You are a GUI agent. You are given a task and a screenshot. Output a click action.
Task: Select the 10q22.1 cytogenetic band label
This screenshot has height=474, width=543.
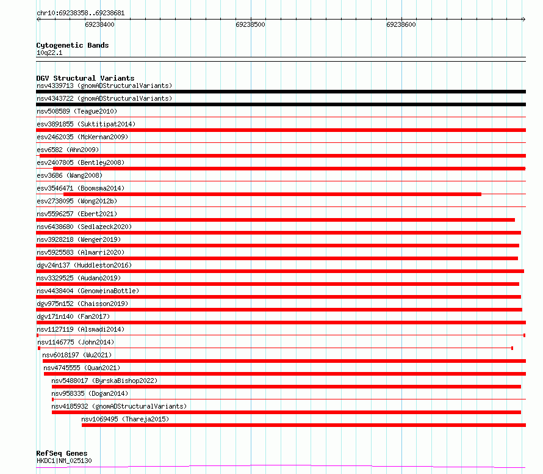click(49, 53)
